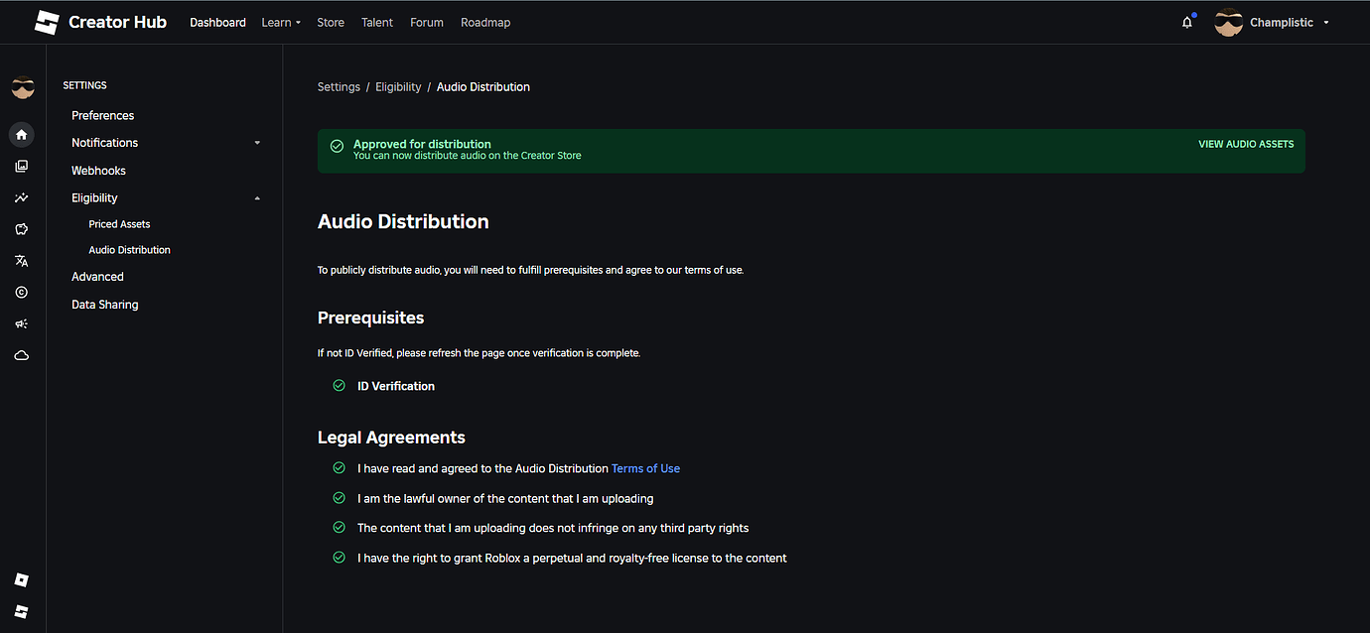
Task: Open the Eligibility breadcrumb link
Action: point(397,86)
